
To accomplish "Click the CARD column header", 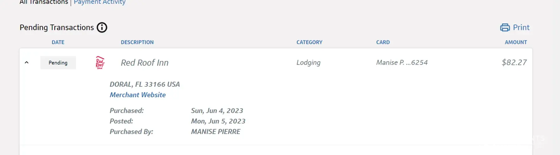I will coord(383,42).
